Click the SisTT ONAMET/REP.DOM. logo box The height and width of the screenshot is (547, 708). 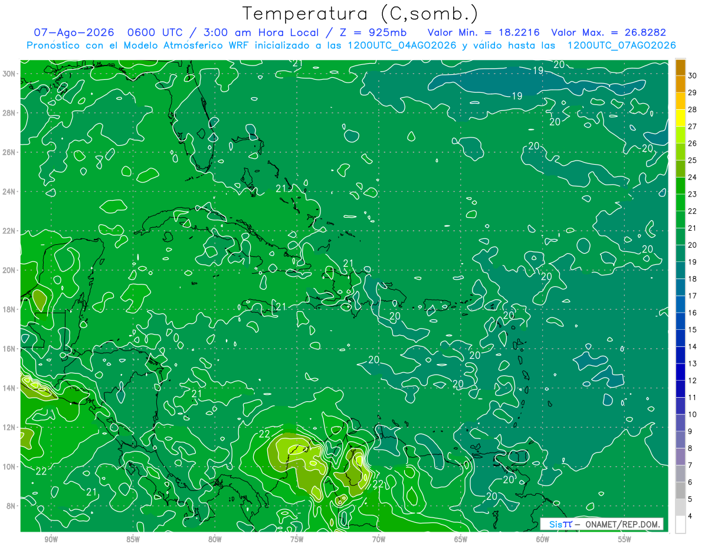click(602, 524)
